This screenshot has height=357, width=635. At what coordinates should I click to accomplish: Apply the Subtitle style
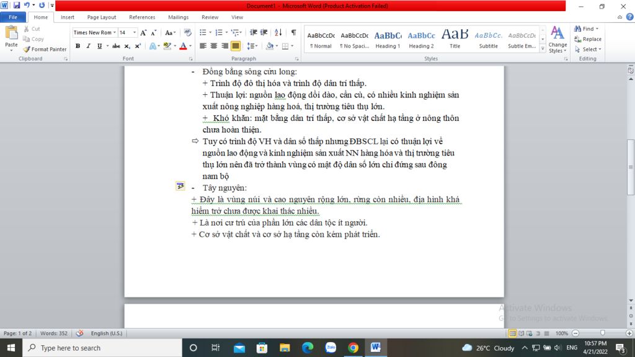[x=489, y=40]
